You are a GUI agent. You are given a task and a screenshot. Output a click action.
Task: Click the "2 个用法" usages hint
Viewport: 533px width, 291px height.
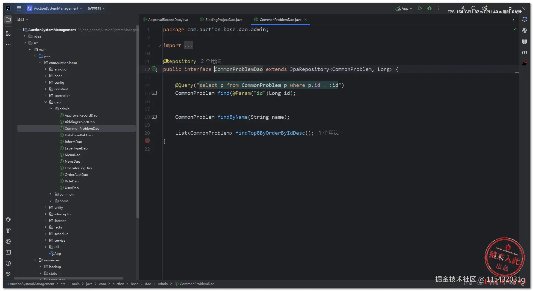coord(211,61)
